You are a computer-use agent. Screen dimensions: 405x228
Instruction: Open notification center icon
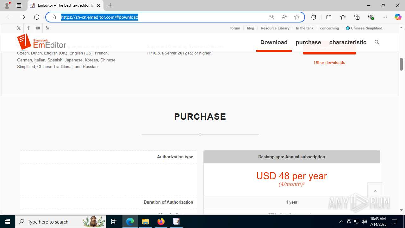[395, 222]
